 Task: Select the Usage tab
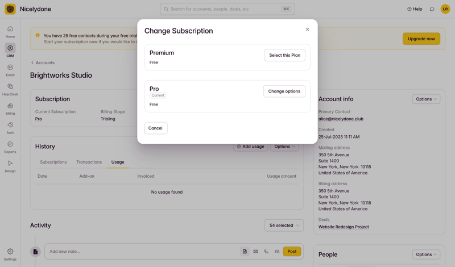pyautogui.click(x=118, y=162)
